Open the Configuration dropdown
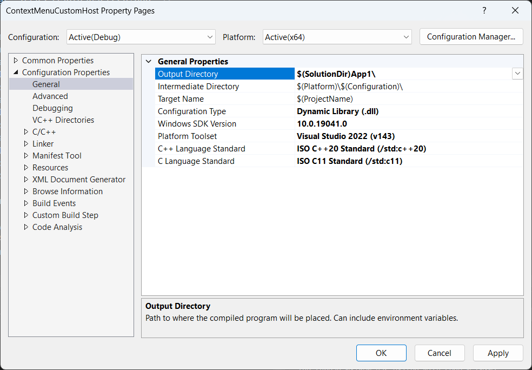This screenshot has height=370, width=532. click(141, 37)
